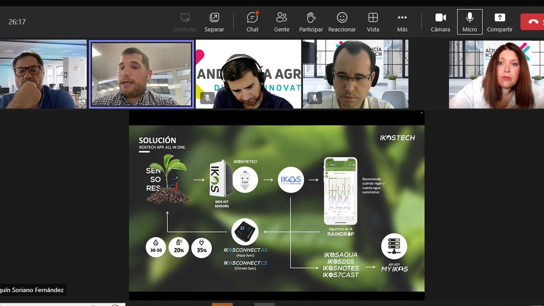This screenshot has height=306, width=544.
Task: Click the IKOSAQUA text in slide
Action: pos(340,255)
